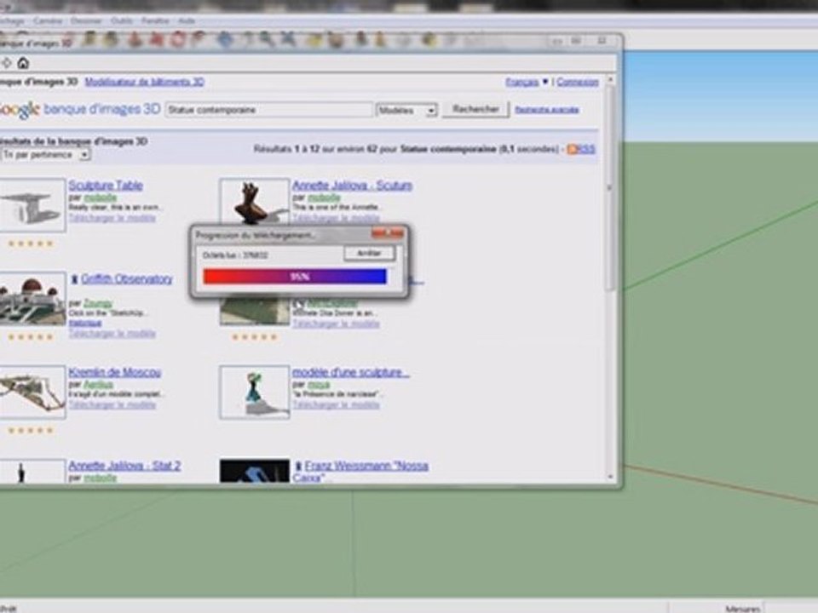Open the Outils menu
The height and width of the screenshot is (613, 818).
tap(122, 20)
